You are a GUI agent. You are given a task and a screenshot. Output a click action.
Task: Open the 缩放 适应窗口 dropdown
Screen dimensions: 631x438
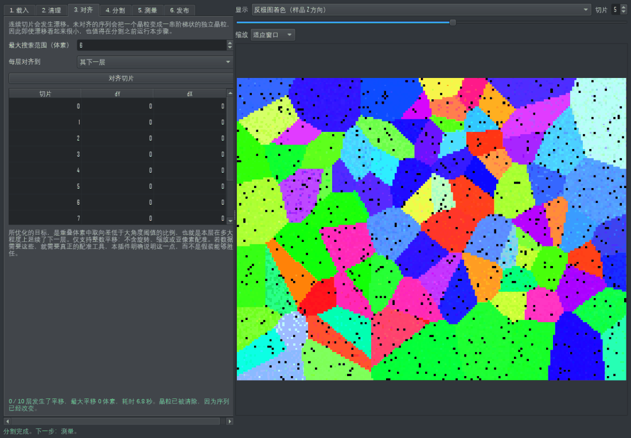[x=272, y=35]
